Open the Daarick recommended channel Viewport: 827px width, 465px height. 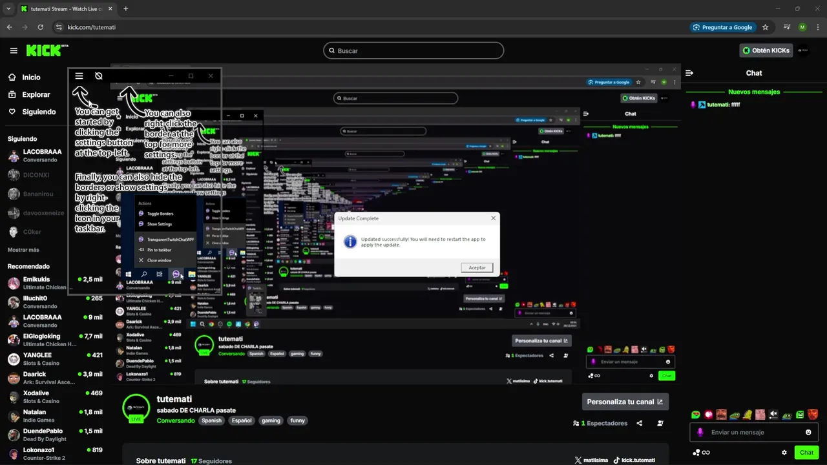point(55,377)
